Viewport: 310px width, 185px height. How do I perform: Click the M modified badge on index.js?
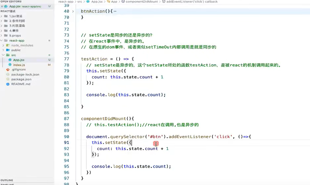click(49, 65)
